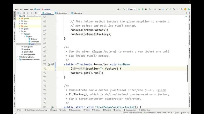Open the inspections checkmark widget in editor corner
Viewport: 204px width, 114px height.
click(186, 16)
